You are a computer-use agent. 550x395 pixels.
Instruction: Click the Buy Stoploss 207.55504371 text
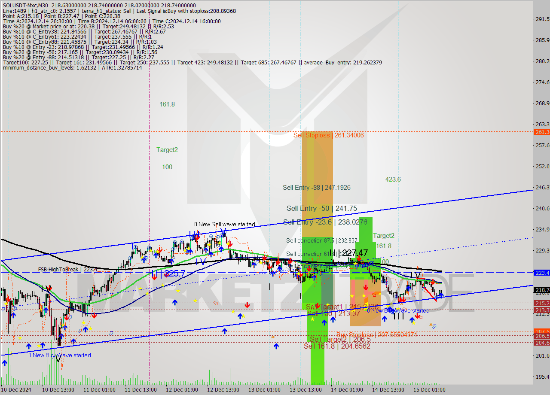coord(377,334)
